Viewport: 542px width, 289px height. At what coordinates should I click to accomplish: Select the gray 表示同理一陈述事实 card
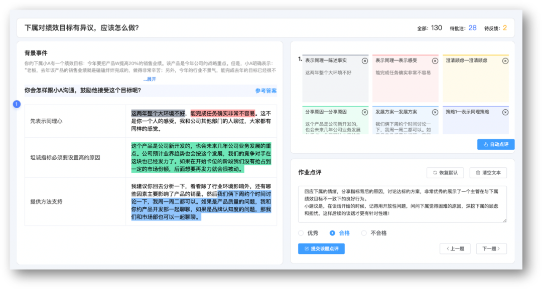pos(335,79)
